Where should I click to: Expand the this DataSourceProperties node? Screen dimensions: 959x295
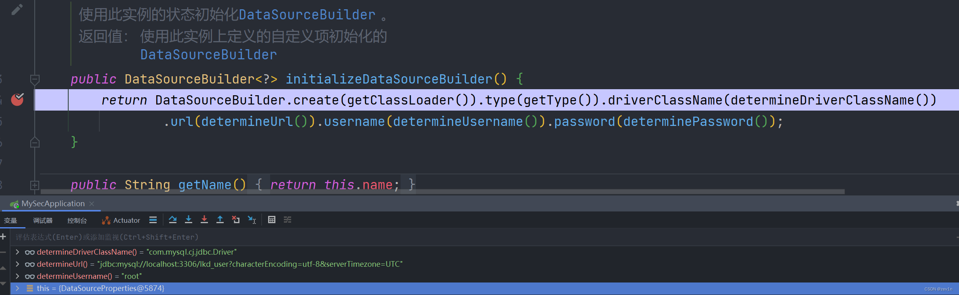(17, 288)
